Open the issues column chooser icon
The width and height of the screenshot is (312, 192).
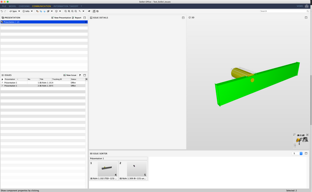coord(86,79)
